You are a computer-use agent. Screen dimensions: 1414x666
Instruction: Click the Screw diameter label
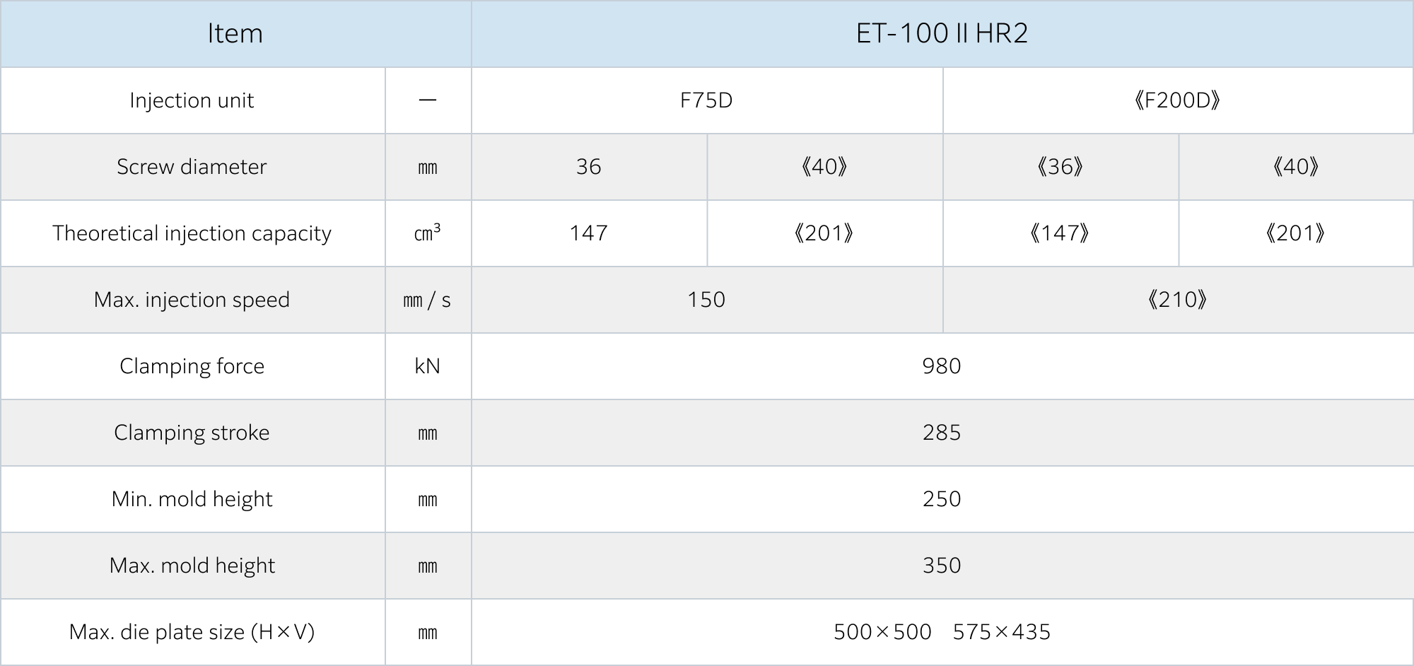pyautogui.click(x=192, y=167)
